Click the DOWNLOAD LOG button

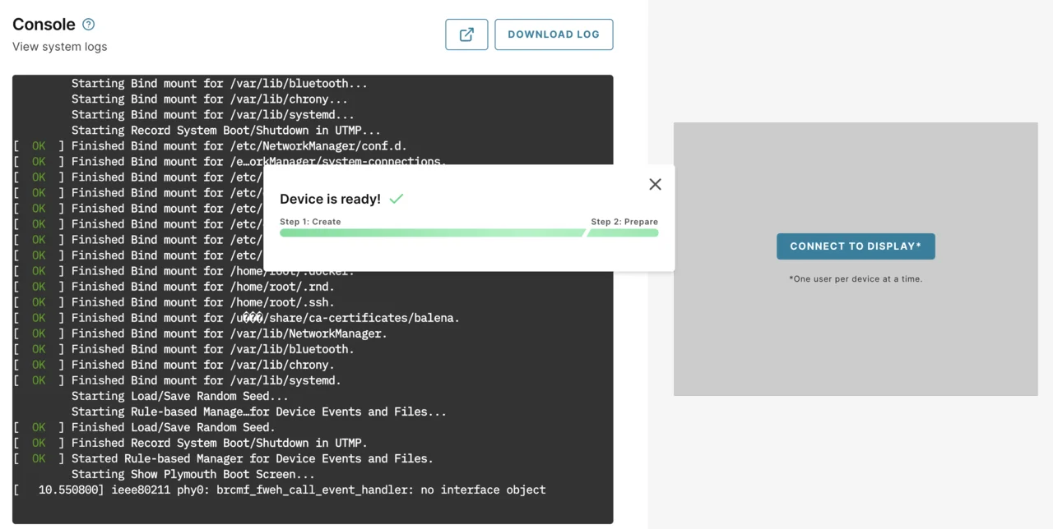point(554,34)
